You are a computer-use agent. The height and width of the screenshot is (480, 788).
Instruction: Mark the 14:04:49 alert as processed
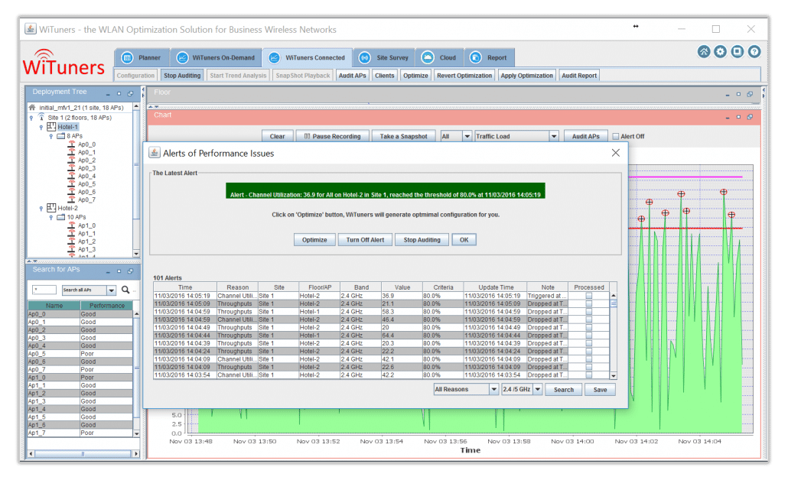[588, 327]
